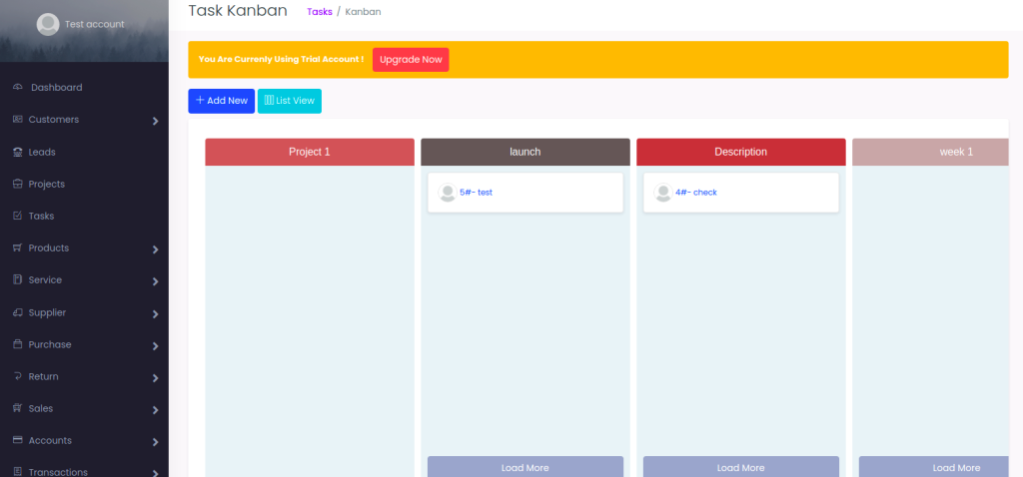Open the Purchase menu item
The height and width of the screenshot is (477, 1023).
[50, 344]
